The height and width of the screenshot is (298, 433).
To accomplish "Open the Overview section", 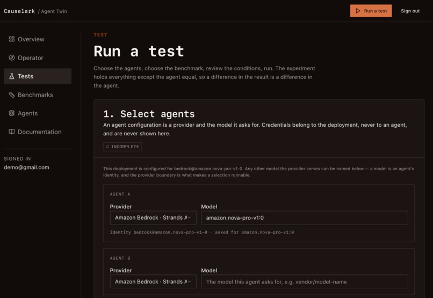I will [38, 39].
